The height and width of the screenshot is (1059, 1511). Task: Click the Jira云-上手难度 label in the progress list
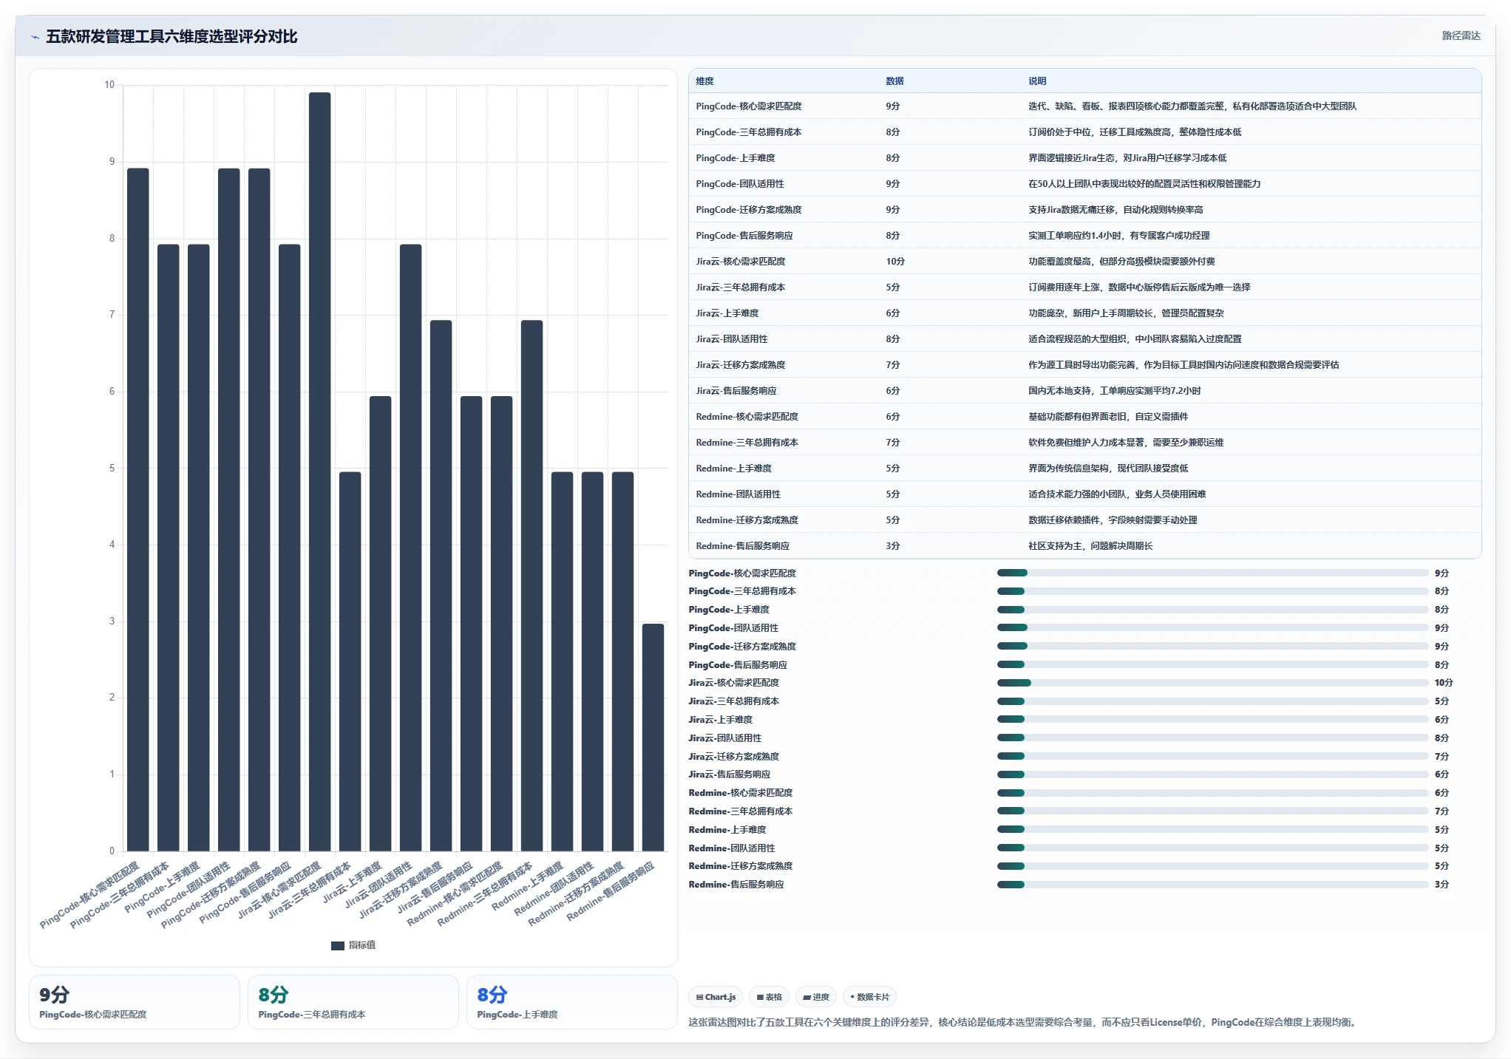(x=721, y=720)
